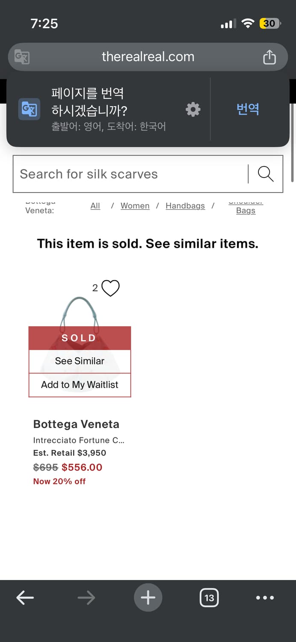Tap the share icon in address bar
296x642 pixels.
click(269, 57)
